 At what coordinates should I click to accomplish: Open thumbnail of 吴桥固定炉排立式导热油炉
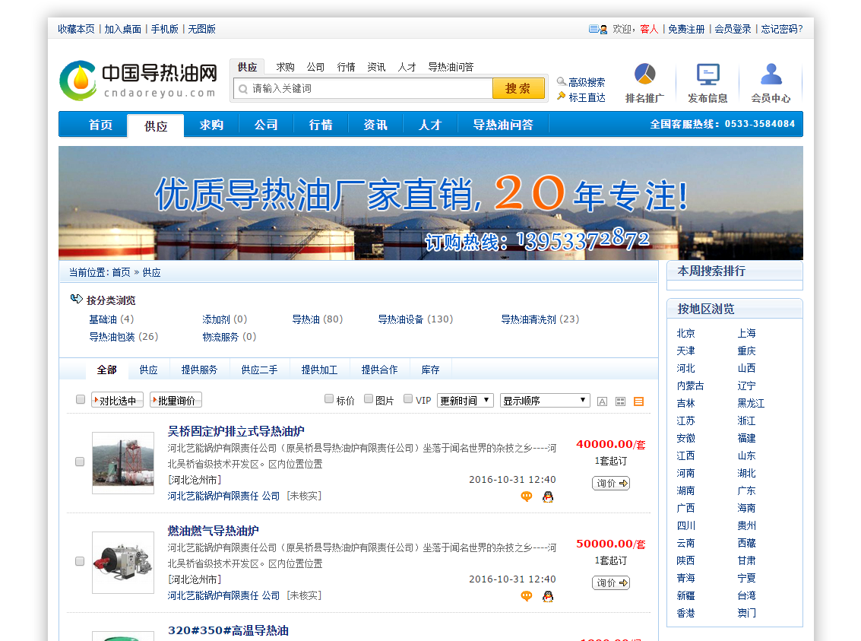(123, 462)
